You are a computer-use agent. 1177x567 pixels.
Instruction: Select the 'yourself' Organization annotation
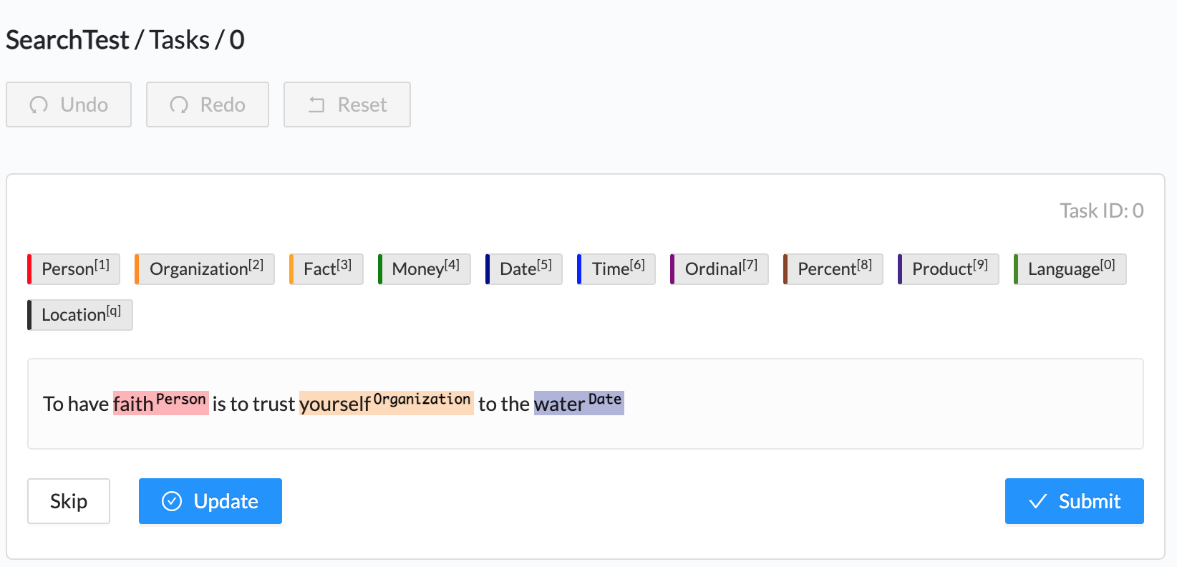[x=335, y=404]
